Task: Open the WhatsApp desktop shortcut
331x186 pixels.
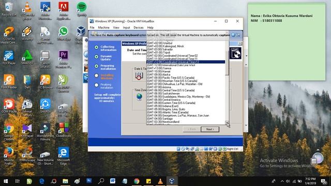Action: [64, 34]
